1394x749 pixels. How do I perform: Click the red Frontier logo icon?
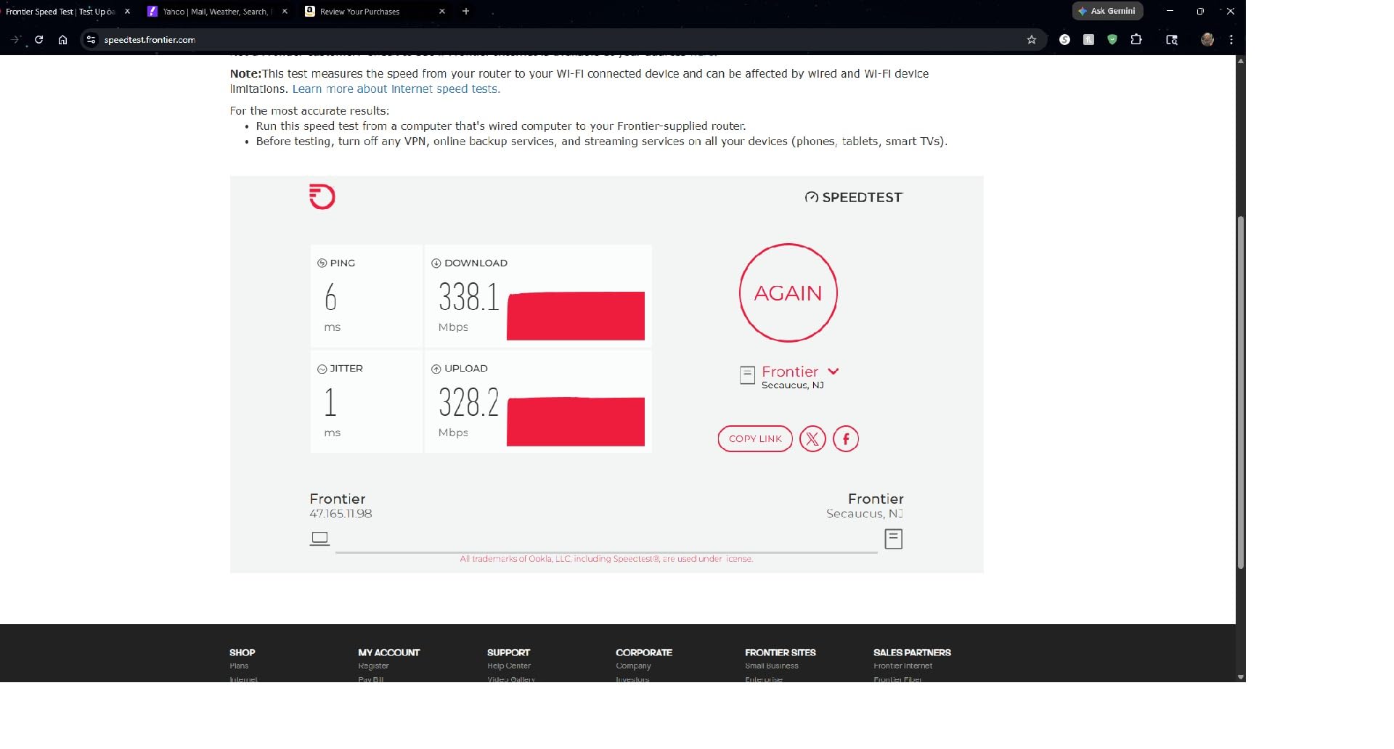point(322,197)
